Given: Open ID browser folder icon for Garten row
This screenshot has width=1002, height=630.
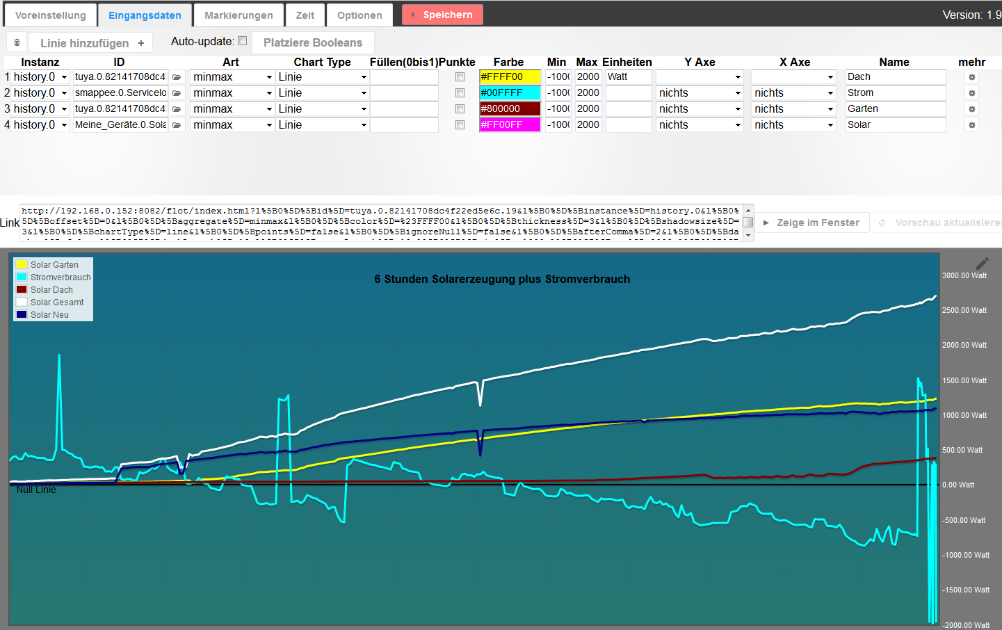Looking at the screenshot, I should tap(177, 109).
